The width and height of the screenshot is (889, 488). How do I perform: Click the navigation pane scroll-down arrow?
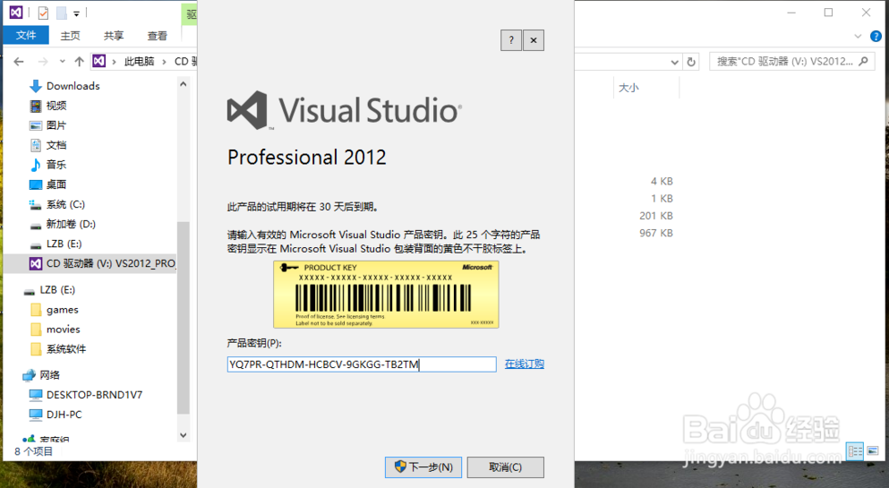pos(184,435)
